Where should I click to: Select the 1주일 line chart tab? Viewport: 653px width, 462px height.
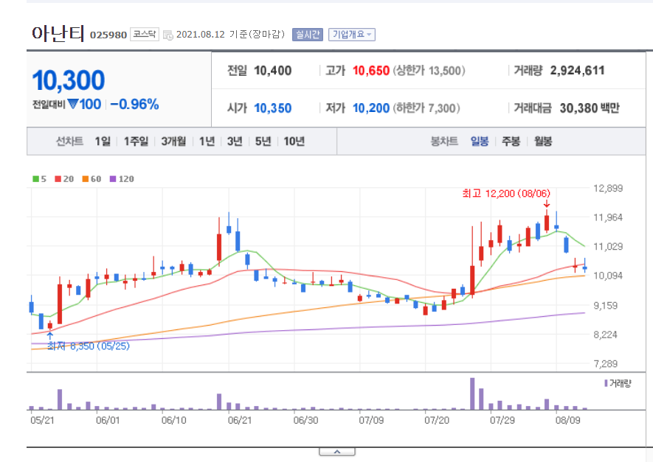click(x=136, y=141)
